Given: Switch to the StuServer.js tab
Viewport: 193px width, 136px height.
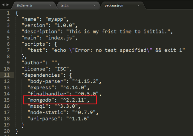Looking at the screenshot, I should 24,6.
